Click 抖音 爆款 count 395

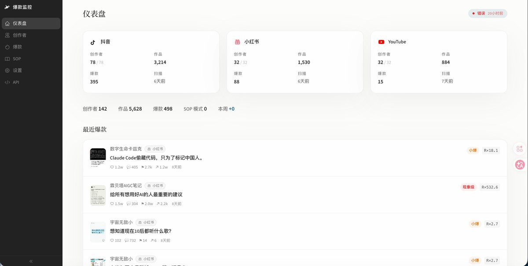tap(94, 82)
